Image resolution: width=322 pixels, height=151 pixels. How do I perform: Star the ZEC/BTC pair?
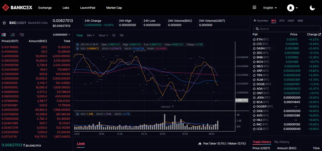point(254,53)
